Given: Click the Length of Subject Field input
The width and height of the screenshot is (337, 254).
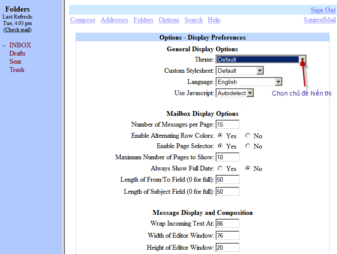Looking at the screenshot, I should tap(227, 192).
